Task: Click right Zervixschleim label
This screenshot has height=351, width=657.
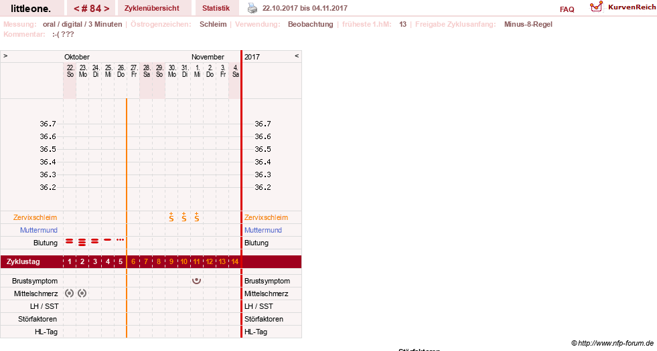Action: click(266, 217)
